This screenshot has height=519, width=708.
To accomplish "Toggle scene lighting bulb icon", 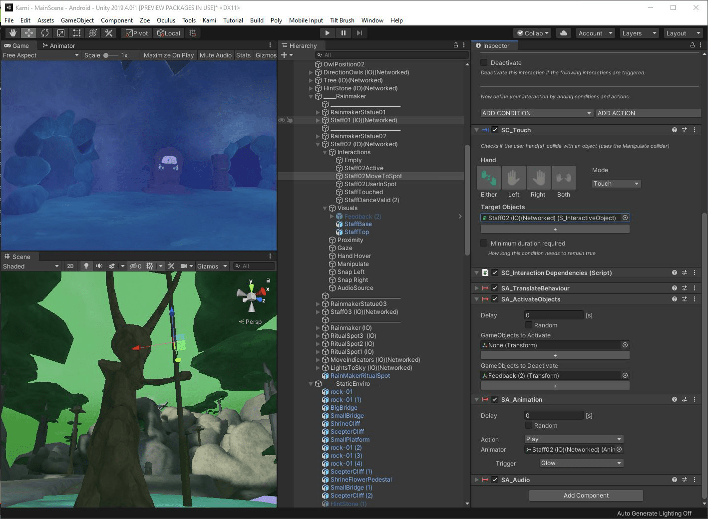I will (x=86, y=266).
